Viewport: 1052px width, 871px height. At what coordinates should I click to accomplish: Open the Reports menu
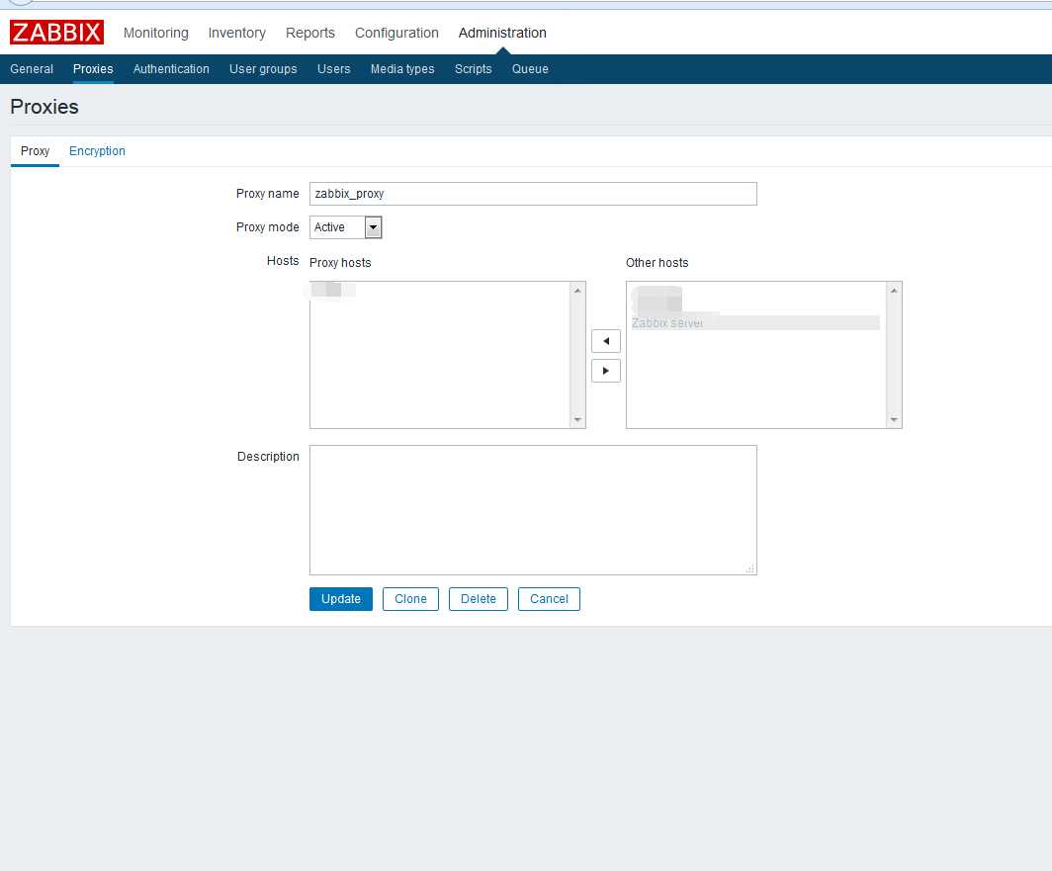pyautogui.click(x=310, y=33)
